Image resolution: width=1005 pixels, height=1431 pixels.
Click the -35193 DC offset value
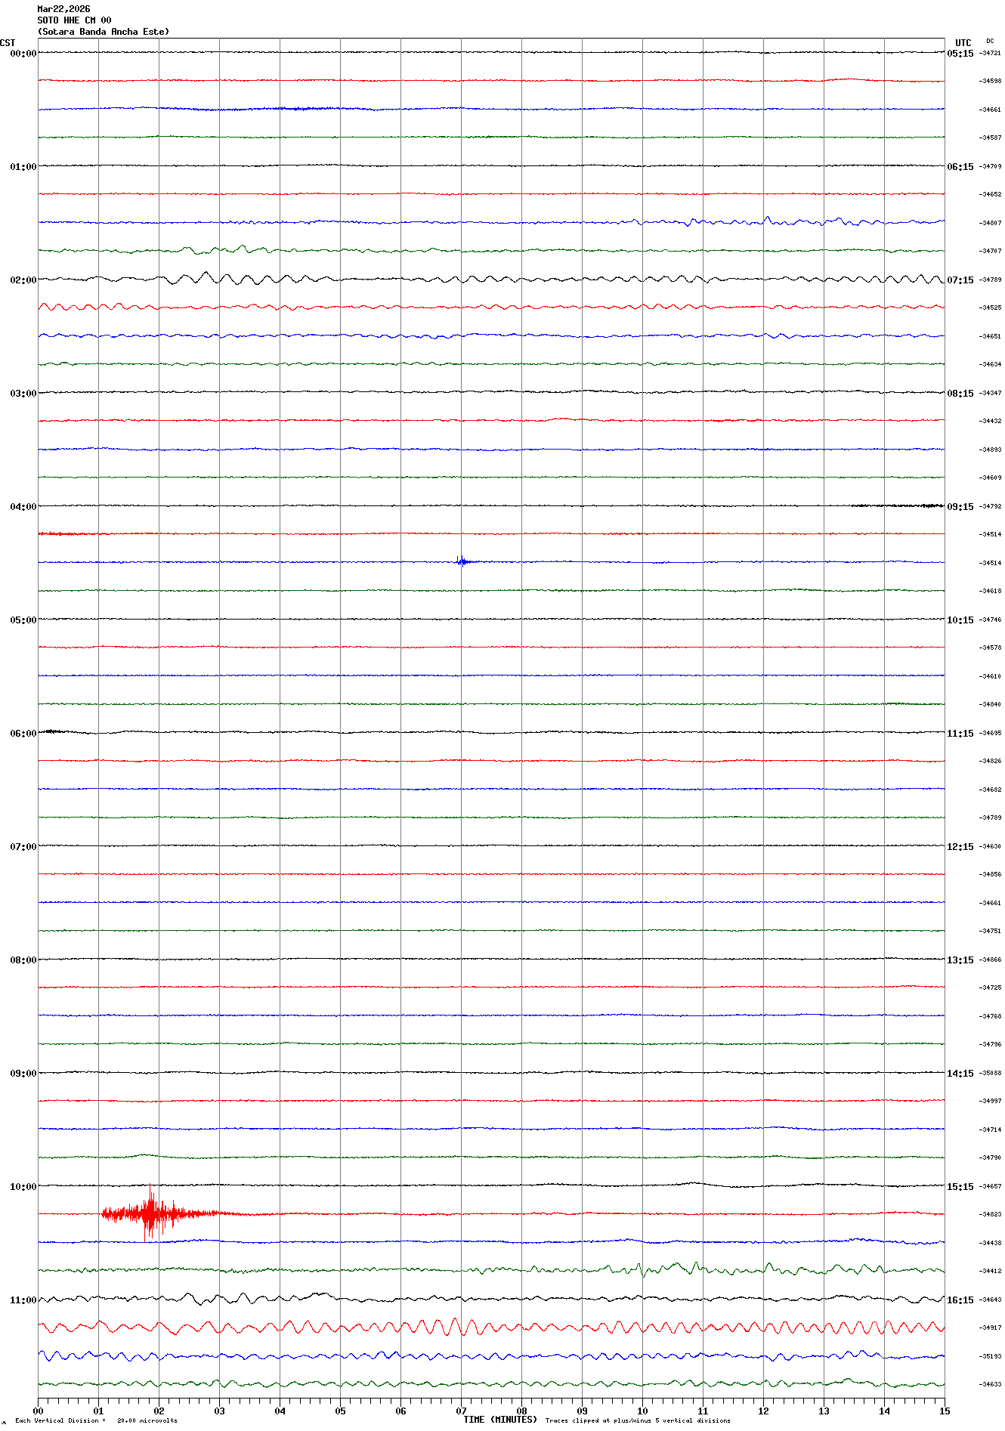[x=990, y=1356]
